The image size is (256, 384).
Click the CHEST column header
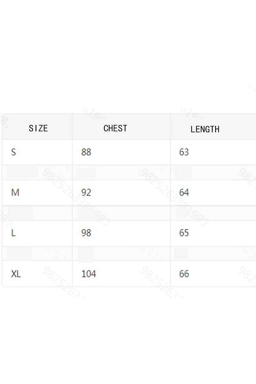tap(115, 128)
